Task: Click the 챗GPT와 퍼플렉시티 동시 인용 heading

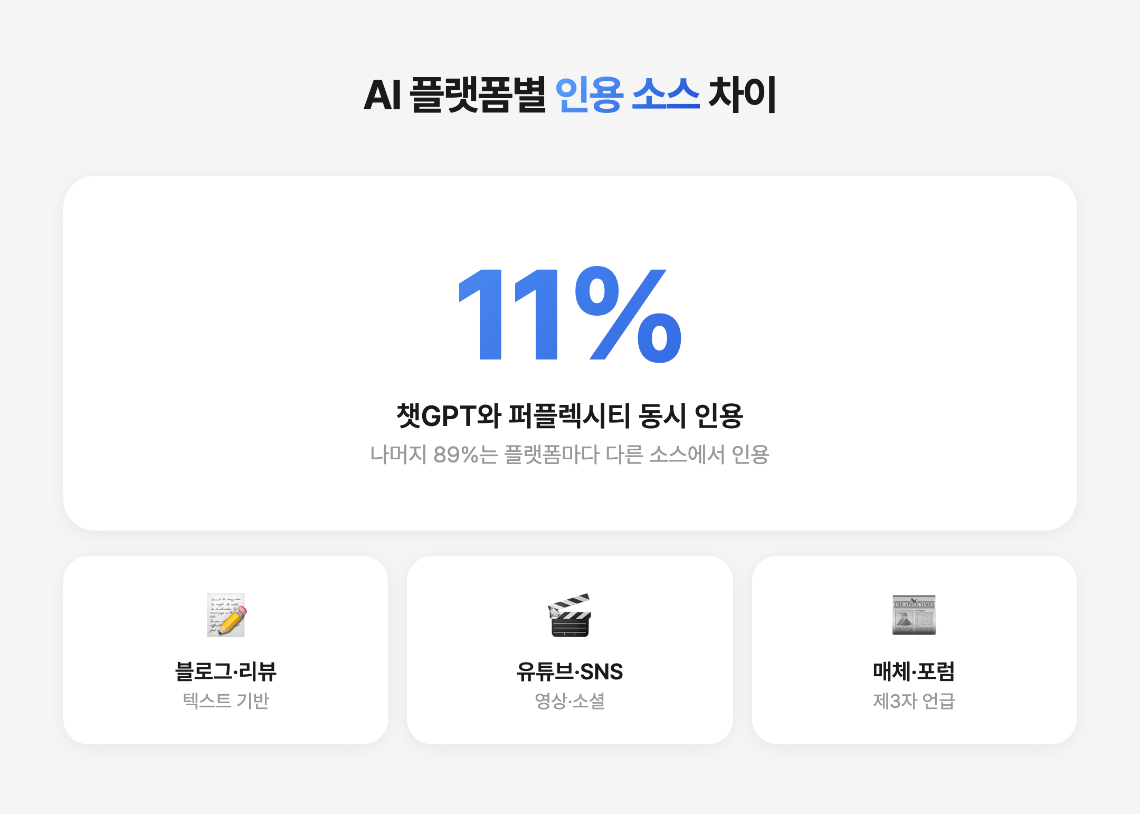Action: 570,415
